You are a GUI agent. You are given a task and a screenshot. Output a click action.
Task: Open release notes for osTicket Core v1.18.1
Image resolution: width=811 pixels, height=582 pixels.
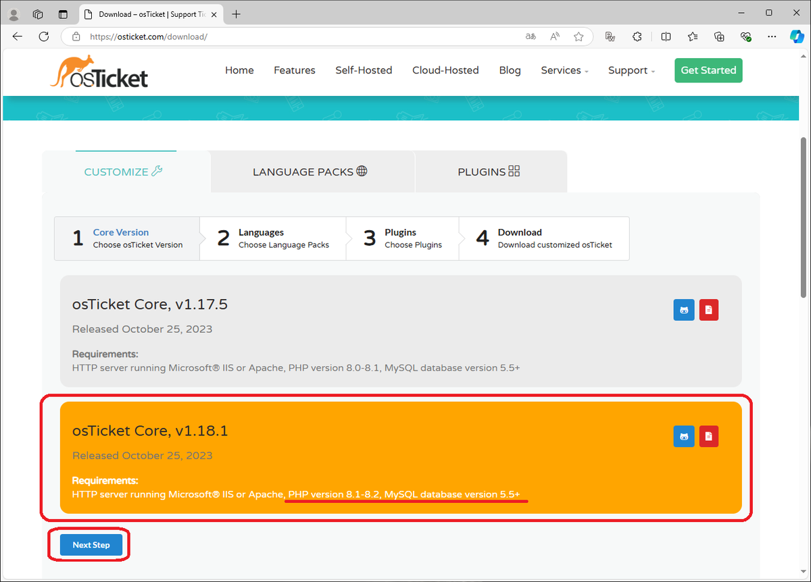coord(708,436)
